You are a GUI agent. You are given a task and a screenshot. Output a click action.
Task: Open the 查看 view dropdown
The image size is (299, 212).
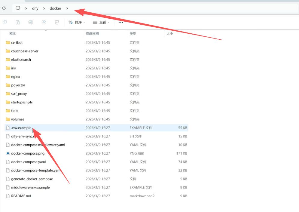[101, 22]
